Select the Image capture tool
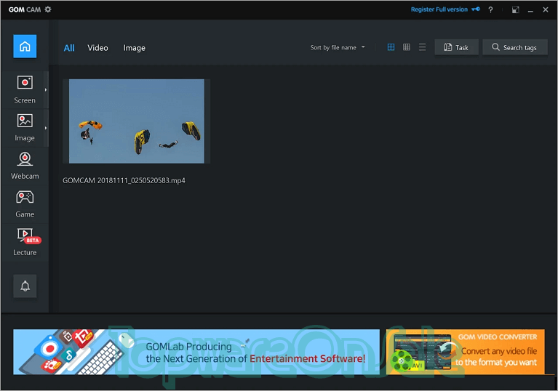This screenshot has width=558, height=391. 25,128
